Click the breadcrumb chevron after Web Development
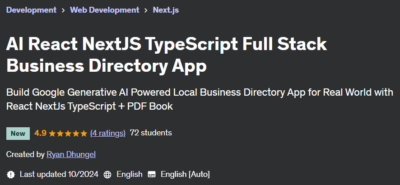Image resolution: width=400 pixels, height=185 pixels. pos(146,10)
